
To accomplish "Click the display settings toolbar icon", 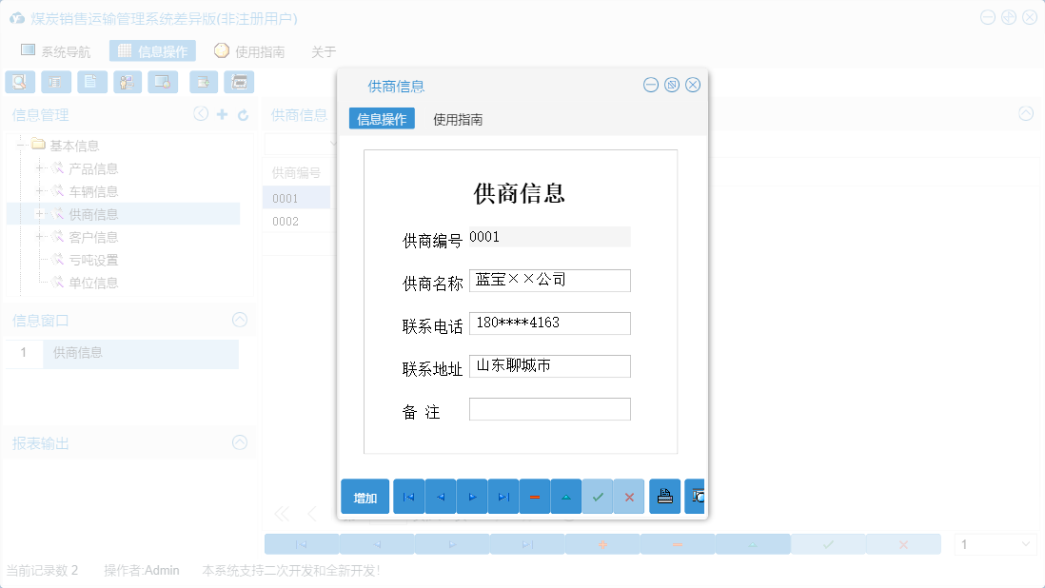I will click(x=162, y=82).
